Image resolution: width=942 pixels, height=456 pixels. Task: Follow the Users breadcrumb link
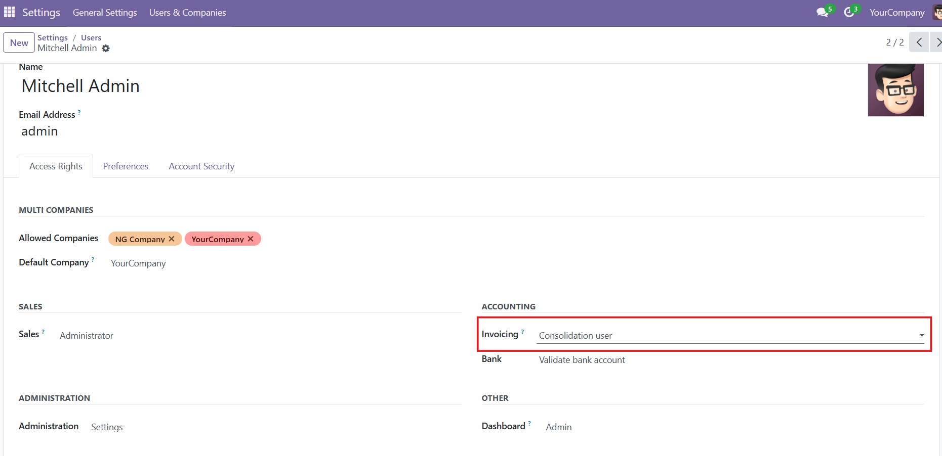click(x=91, y=38)
